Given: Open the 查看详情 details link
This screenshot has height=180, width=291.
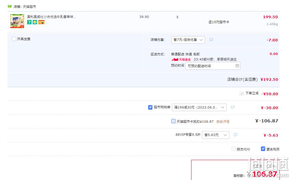Looking at the screenshot, I should pyautogui.click(x=223, y=122).
